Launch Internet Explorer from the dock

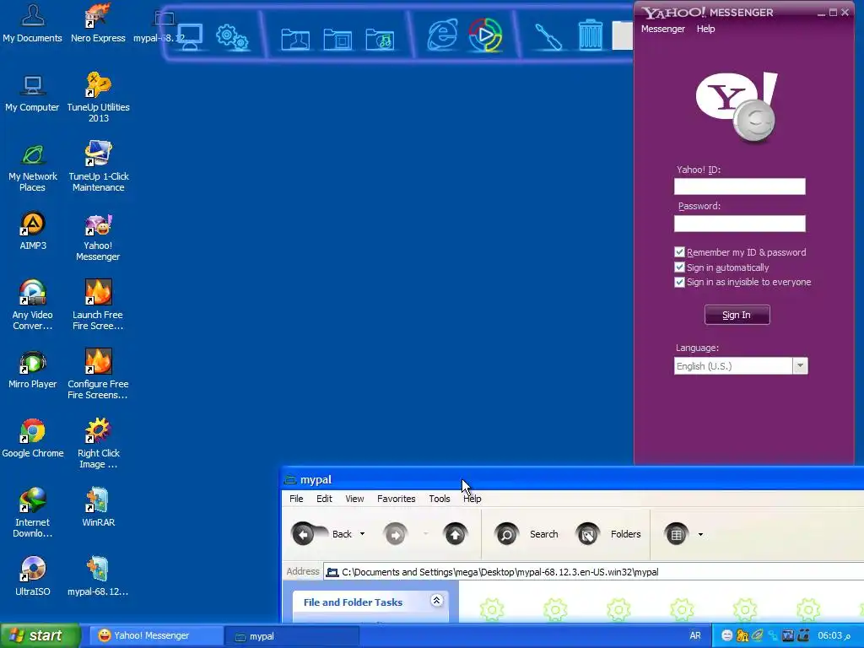[x=442, y=35]
